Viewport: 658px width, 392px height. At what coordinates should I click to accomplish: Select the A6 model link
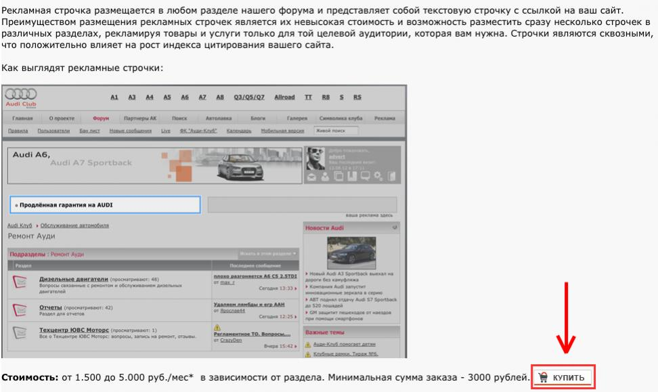coord(185,97)
